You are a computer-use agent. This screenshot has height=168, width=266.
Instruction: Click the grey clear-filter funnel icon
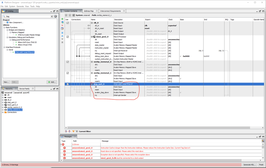[x=77, y=131]
